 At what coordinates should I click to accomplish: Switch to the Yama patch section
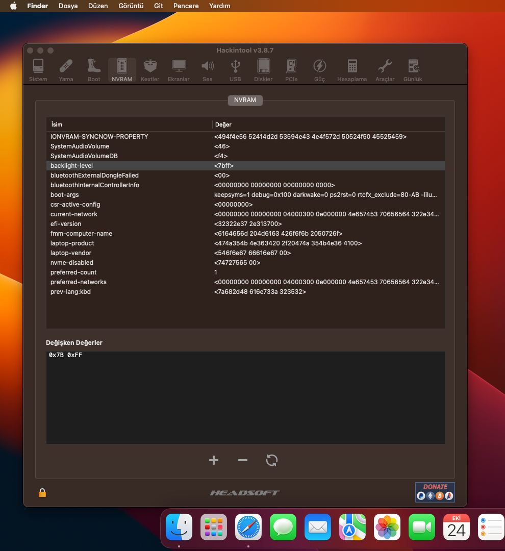[x=66, y=70]
